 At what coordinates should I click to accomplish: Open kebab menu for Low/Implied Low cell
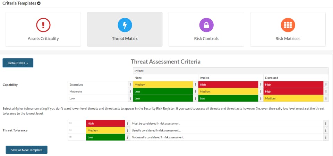tap(261, 98)
